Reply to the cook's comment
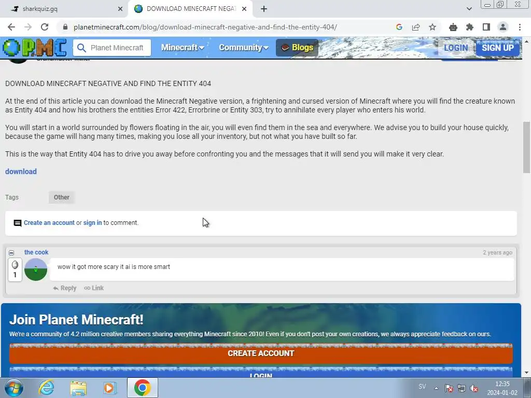The width and height of the screenshot is (531, 398). click(65, 288)
